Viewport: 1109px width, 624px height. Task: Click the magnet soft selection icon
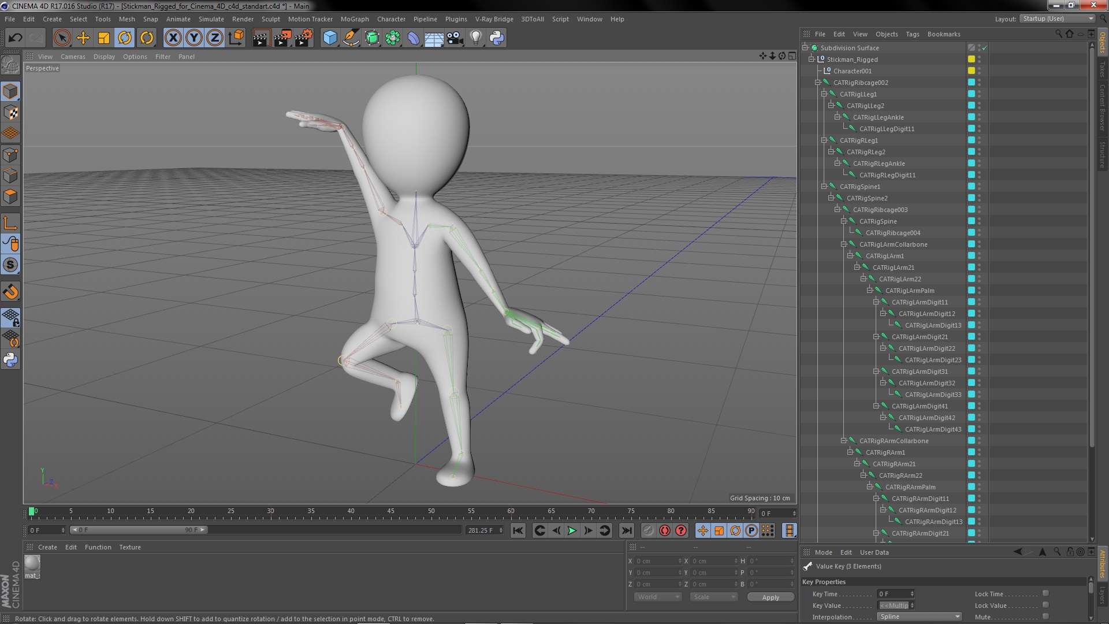point(10,292)
